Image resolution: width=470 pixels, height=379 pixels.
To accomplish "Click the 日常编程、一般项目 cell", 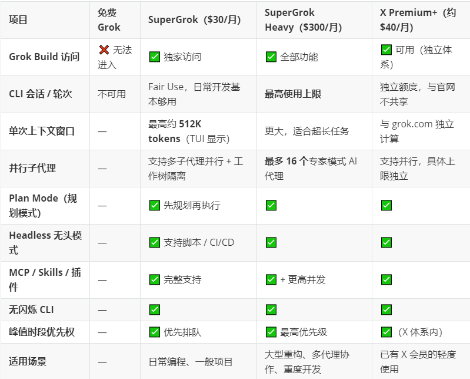I will pyautogui.click(x=198, y=361).
